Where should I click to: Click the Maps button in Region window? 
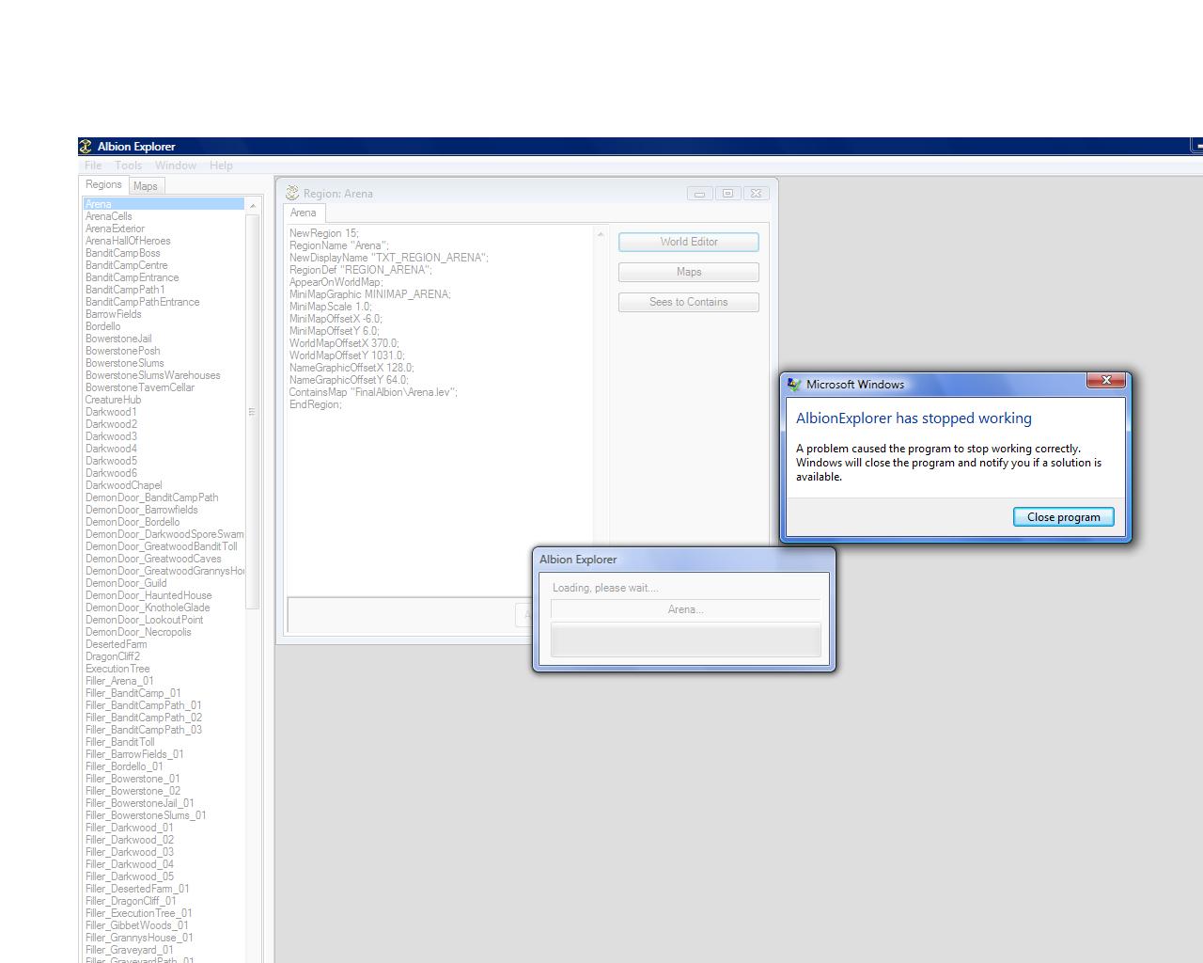click(x=689, y=272)
